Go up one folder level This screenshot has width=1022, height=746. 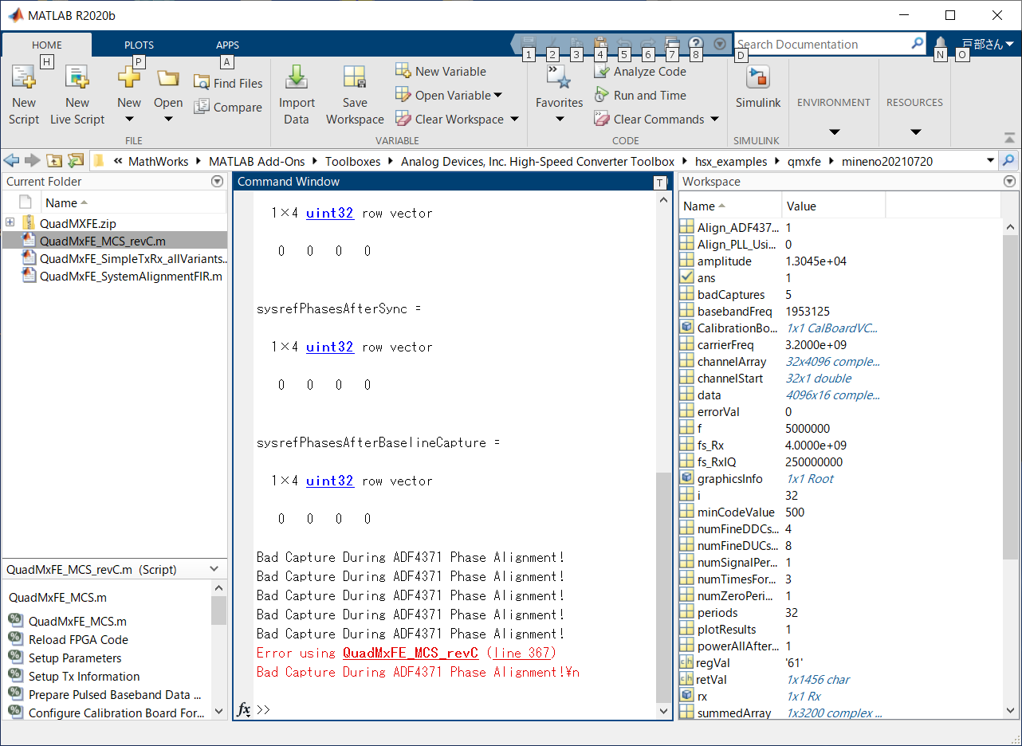[53, 161]
